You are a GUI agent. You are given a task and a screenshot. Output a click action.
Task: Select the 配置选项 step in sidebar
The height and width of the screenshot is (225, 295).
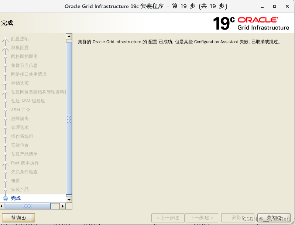tap(20, 39)
